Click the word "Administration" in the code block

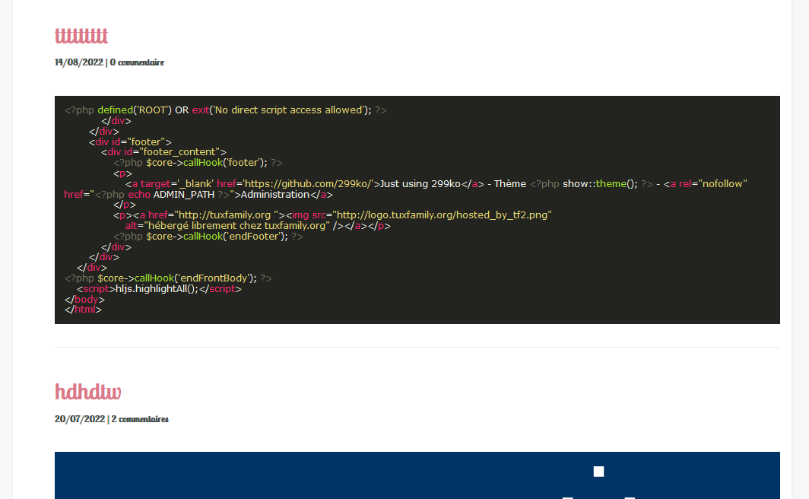(274, 194)
